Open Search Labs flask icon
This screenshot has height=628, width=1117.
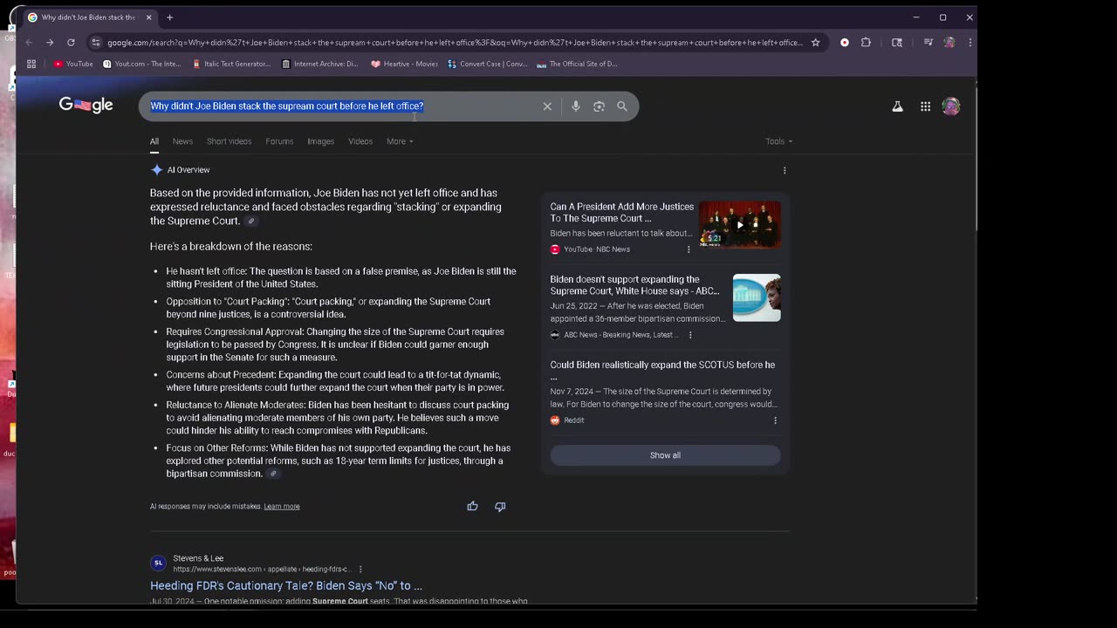point(897,106)
